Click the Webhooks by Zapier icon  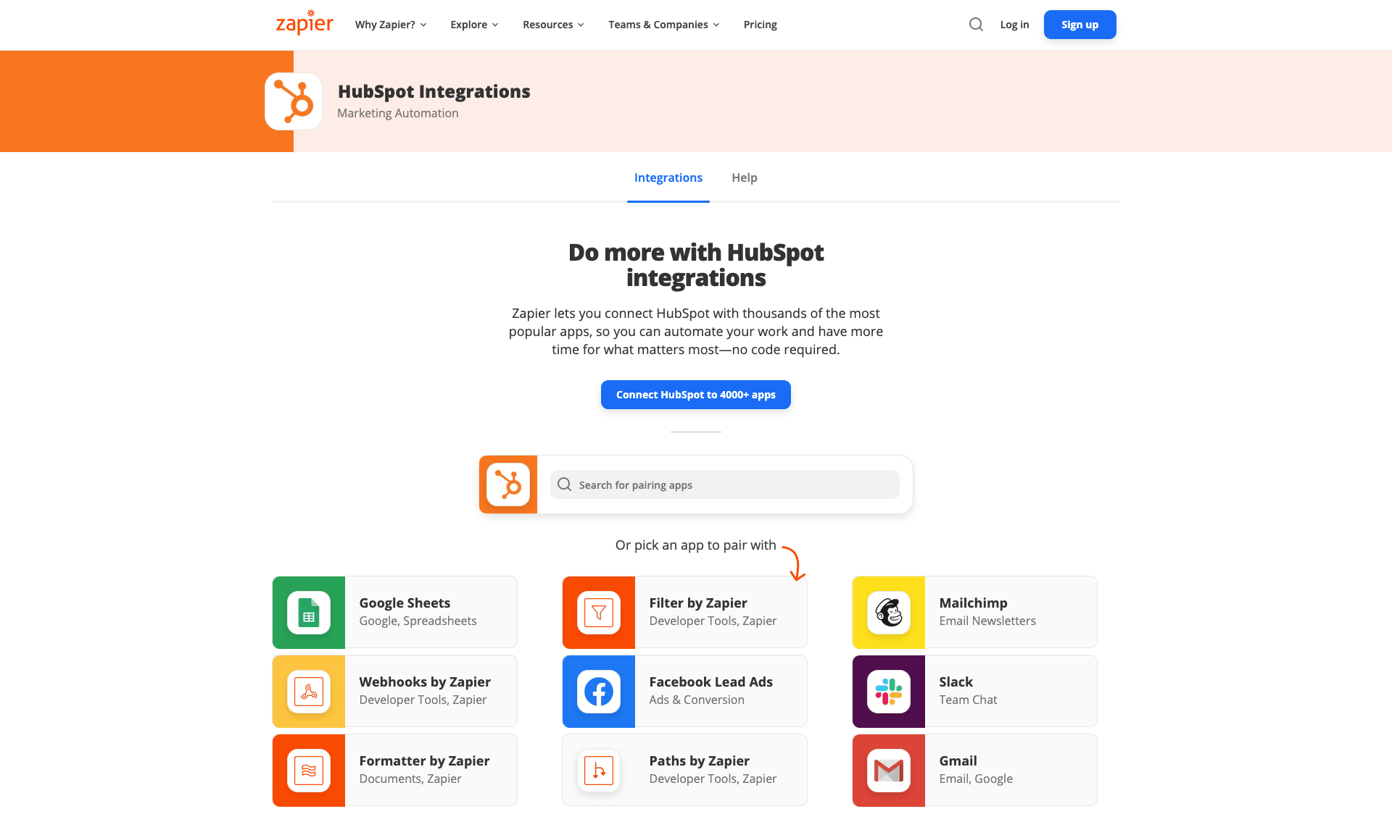pyautogui.click(x=309, y=691)
